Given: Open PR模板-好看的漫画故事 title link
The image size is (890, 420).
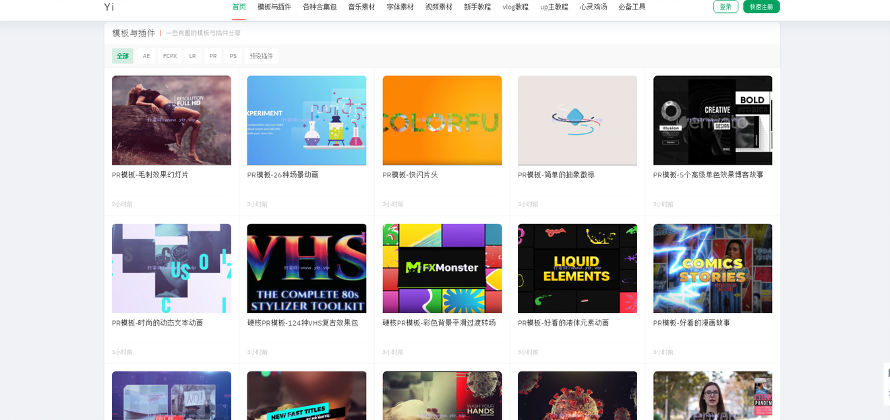Looking at the screenshot, I should point(692,323).
